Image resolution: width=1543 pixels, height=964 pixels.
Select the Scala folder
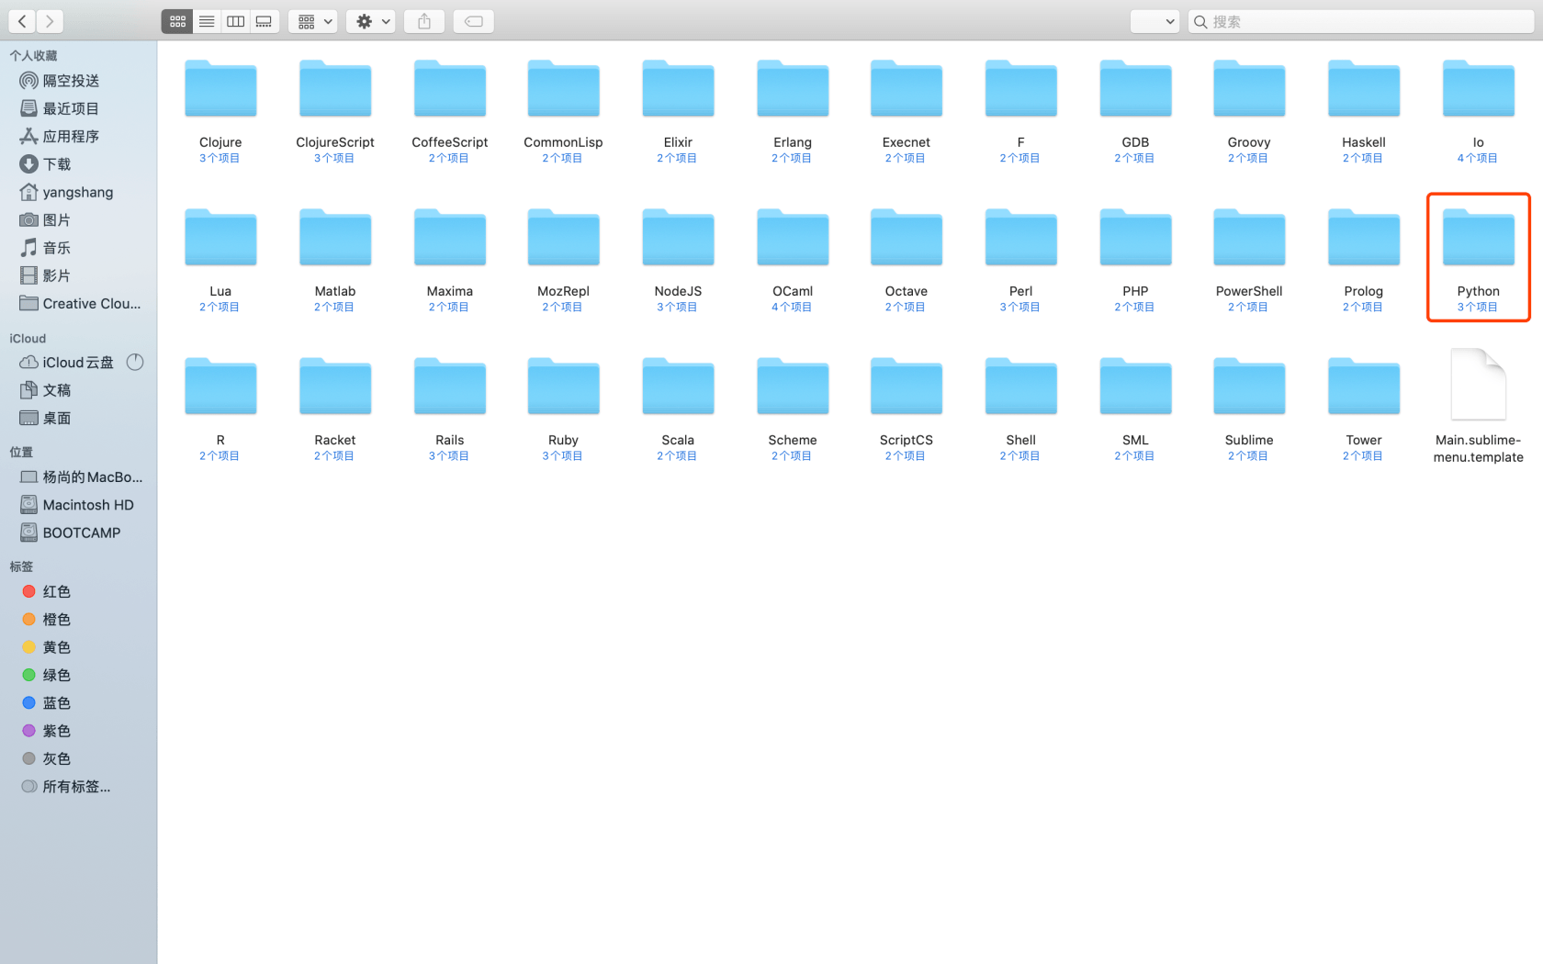[678, 387]
